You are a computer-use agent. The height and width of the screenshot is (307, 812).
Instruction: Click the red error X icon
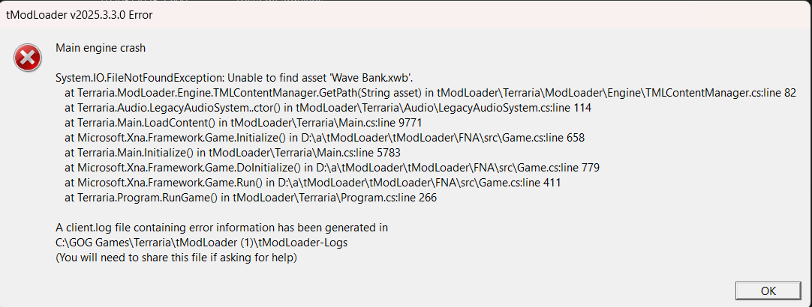(28, 58)
